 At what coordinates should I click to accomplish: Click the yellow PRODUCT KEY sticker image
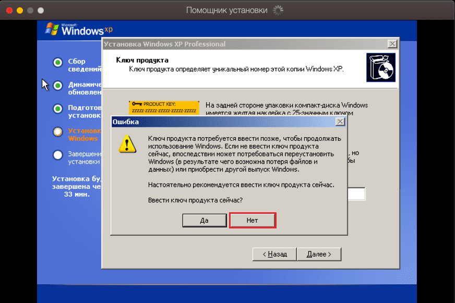click(164, 107)
